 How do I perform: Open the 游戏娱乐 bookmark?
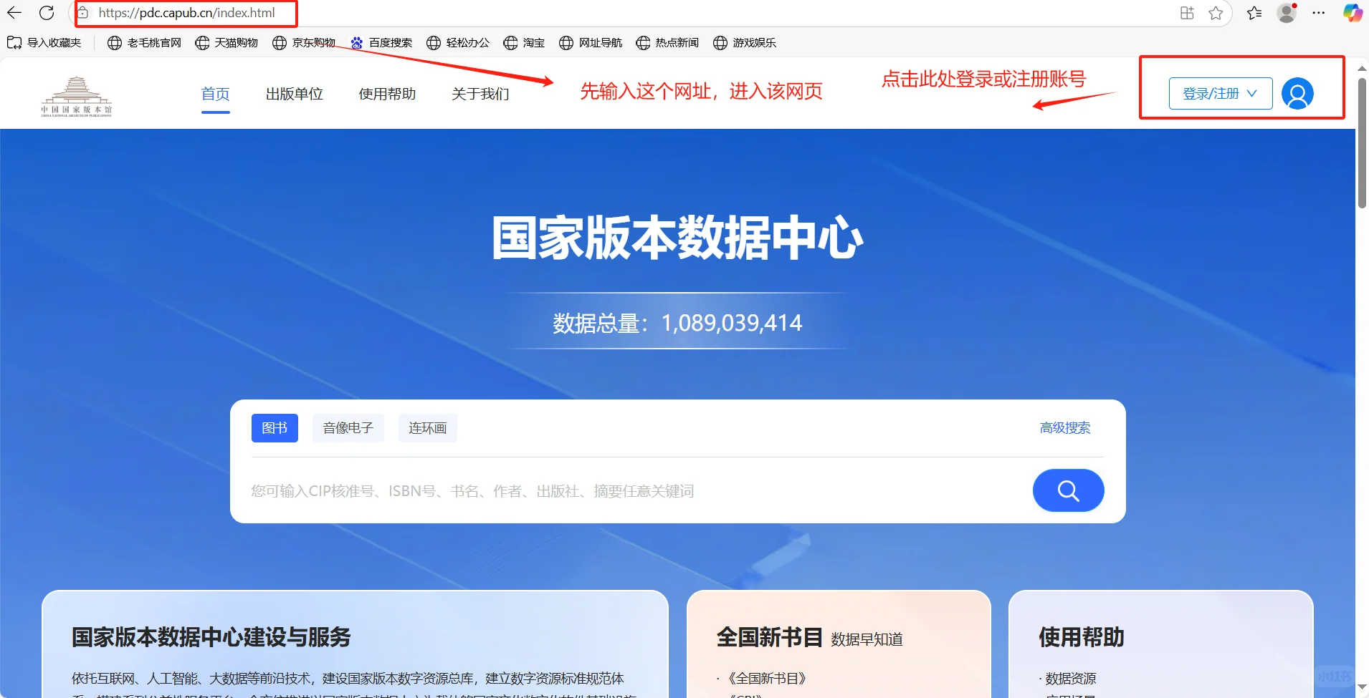coord(745,43)
